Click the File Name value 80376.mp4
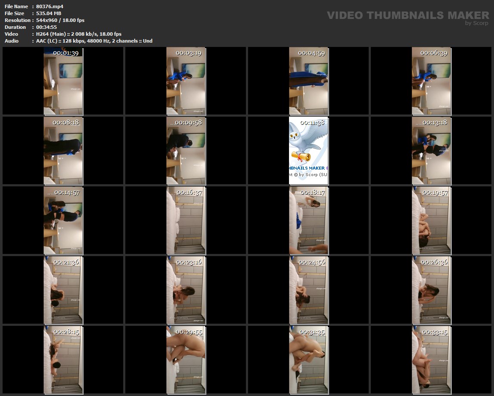494x396 pixels. pyautogui.click(x=50, y=6)
